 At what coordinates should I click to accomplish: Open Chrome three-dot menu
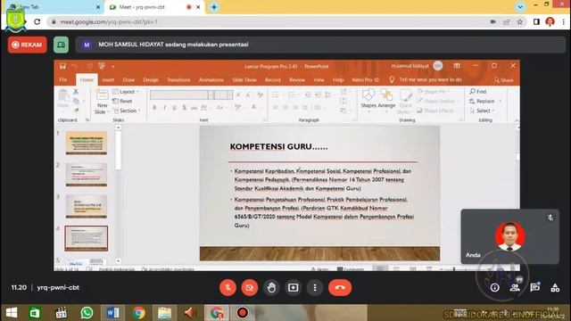tap(563, 21)
